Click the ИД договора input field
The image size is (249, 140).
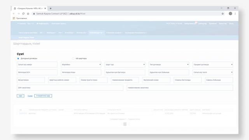(x=31, y=80)
